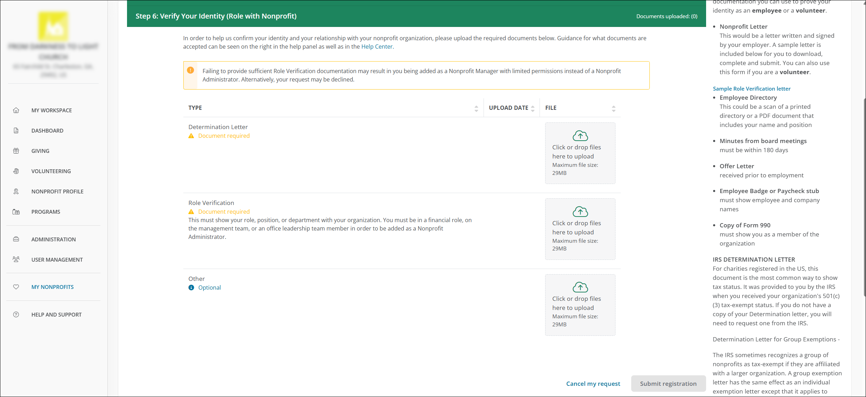The image size is (866, 397).
Task: Sort by File column arrows
Action: [x=613, y=108]
